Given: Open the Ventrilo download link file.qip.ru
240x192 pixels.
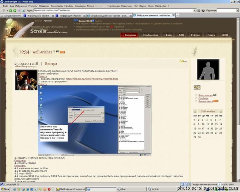Looking at the screenshot, I should [x=92, y=79].
